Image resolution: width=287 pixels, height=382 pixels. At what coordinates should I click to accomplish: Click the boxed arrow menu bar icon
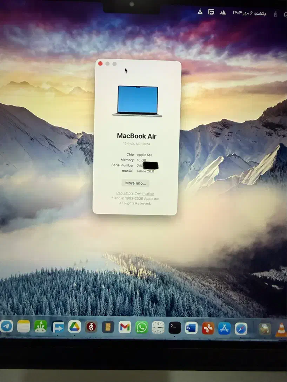[x=211, y=12]
